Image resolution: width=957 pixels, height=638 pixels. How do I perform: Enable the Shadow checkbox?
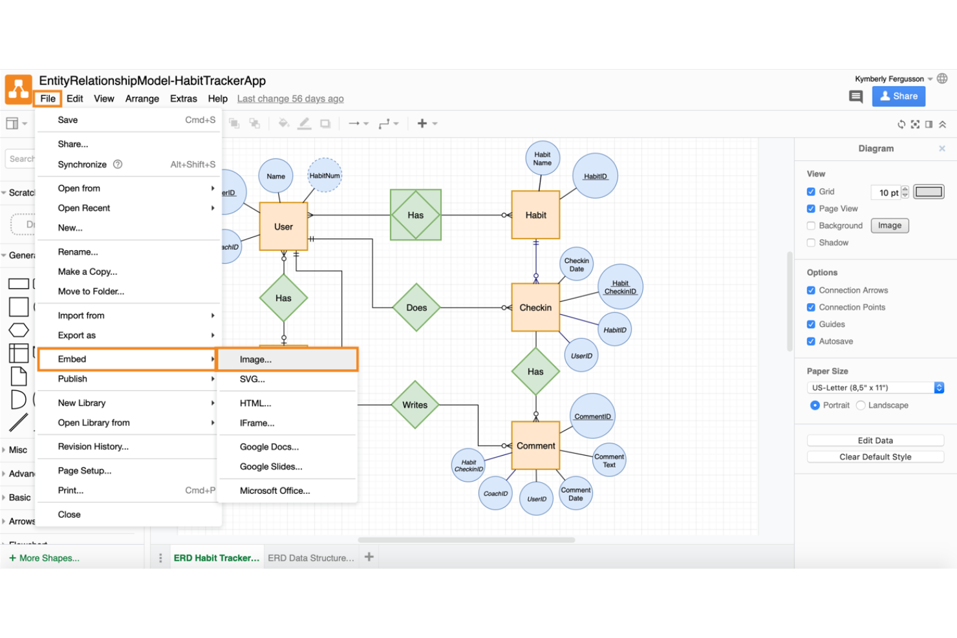click(x=811, y=242)
